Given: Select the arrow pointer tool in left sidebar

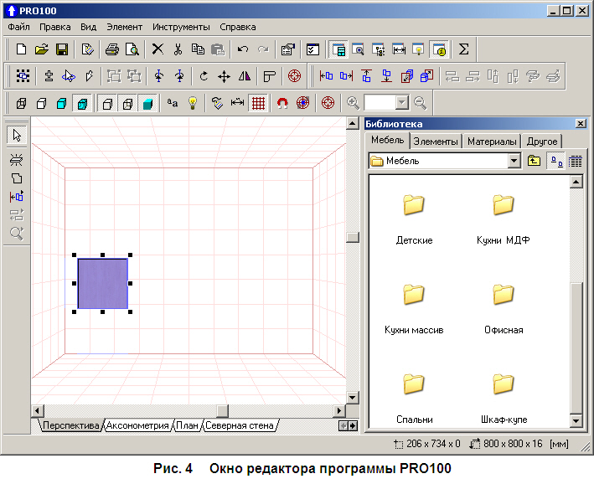Looking at the screenshot, I should click(18, 135).
